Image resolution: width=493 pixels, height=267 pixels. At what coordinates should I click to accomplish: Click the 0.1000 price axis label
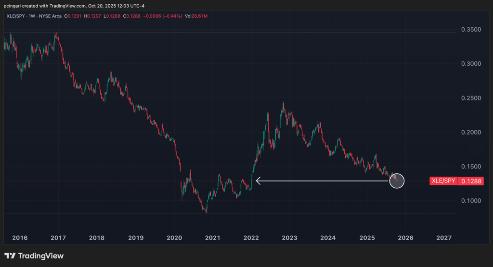point(470,201)
